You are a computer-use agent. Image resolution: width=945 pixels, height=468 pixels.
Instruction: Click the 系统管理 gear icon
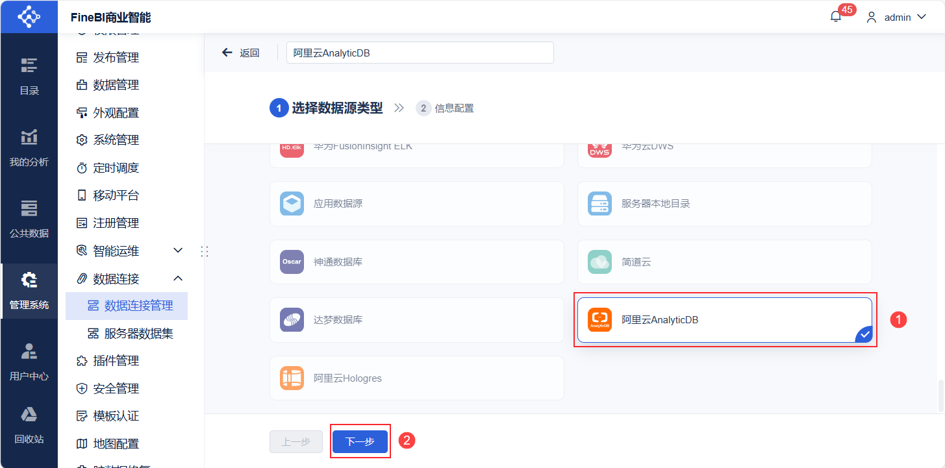(82, 140)
